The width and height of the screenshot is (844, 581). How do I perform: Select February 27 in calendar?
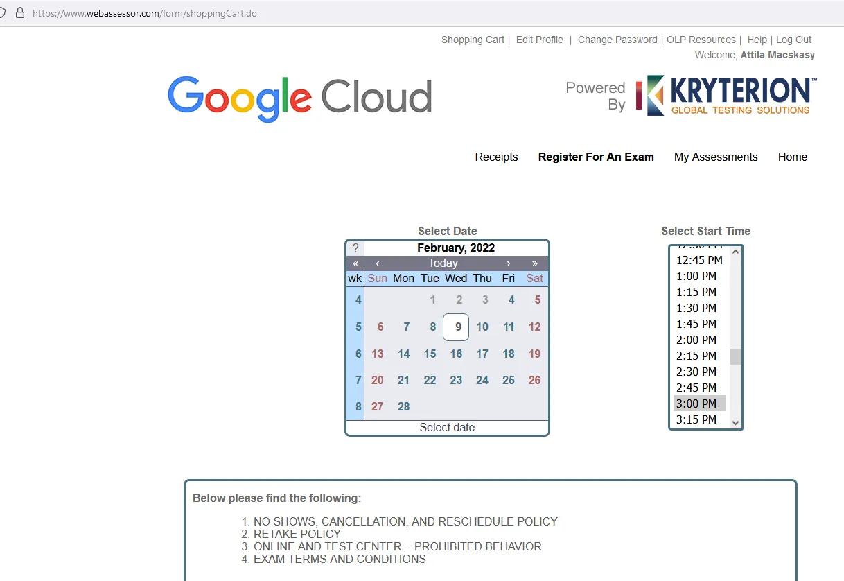point(378,406)
